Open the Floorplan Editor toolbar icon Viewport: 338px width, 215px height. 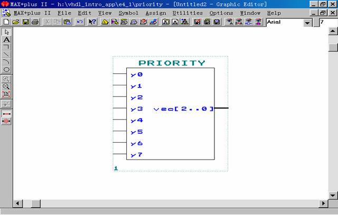pyautogui.click(x=115, y=22)
